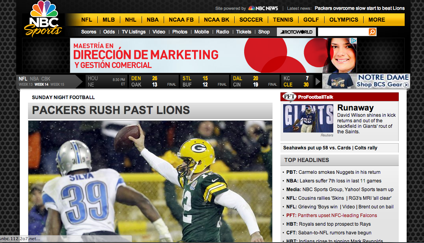Open the Mobile link
Viewport: 424px width, 243px height.
click(202, 32)
